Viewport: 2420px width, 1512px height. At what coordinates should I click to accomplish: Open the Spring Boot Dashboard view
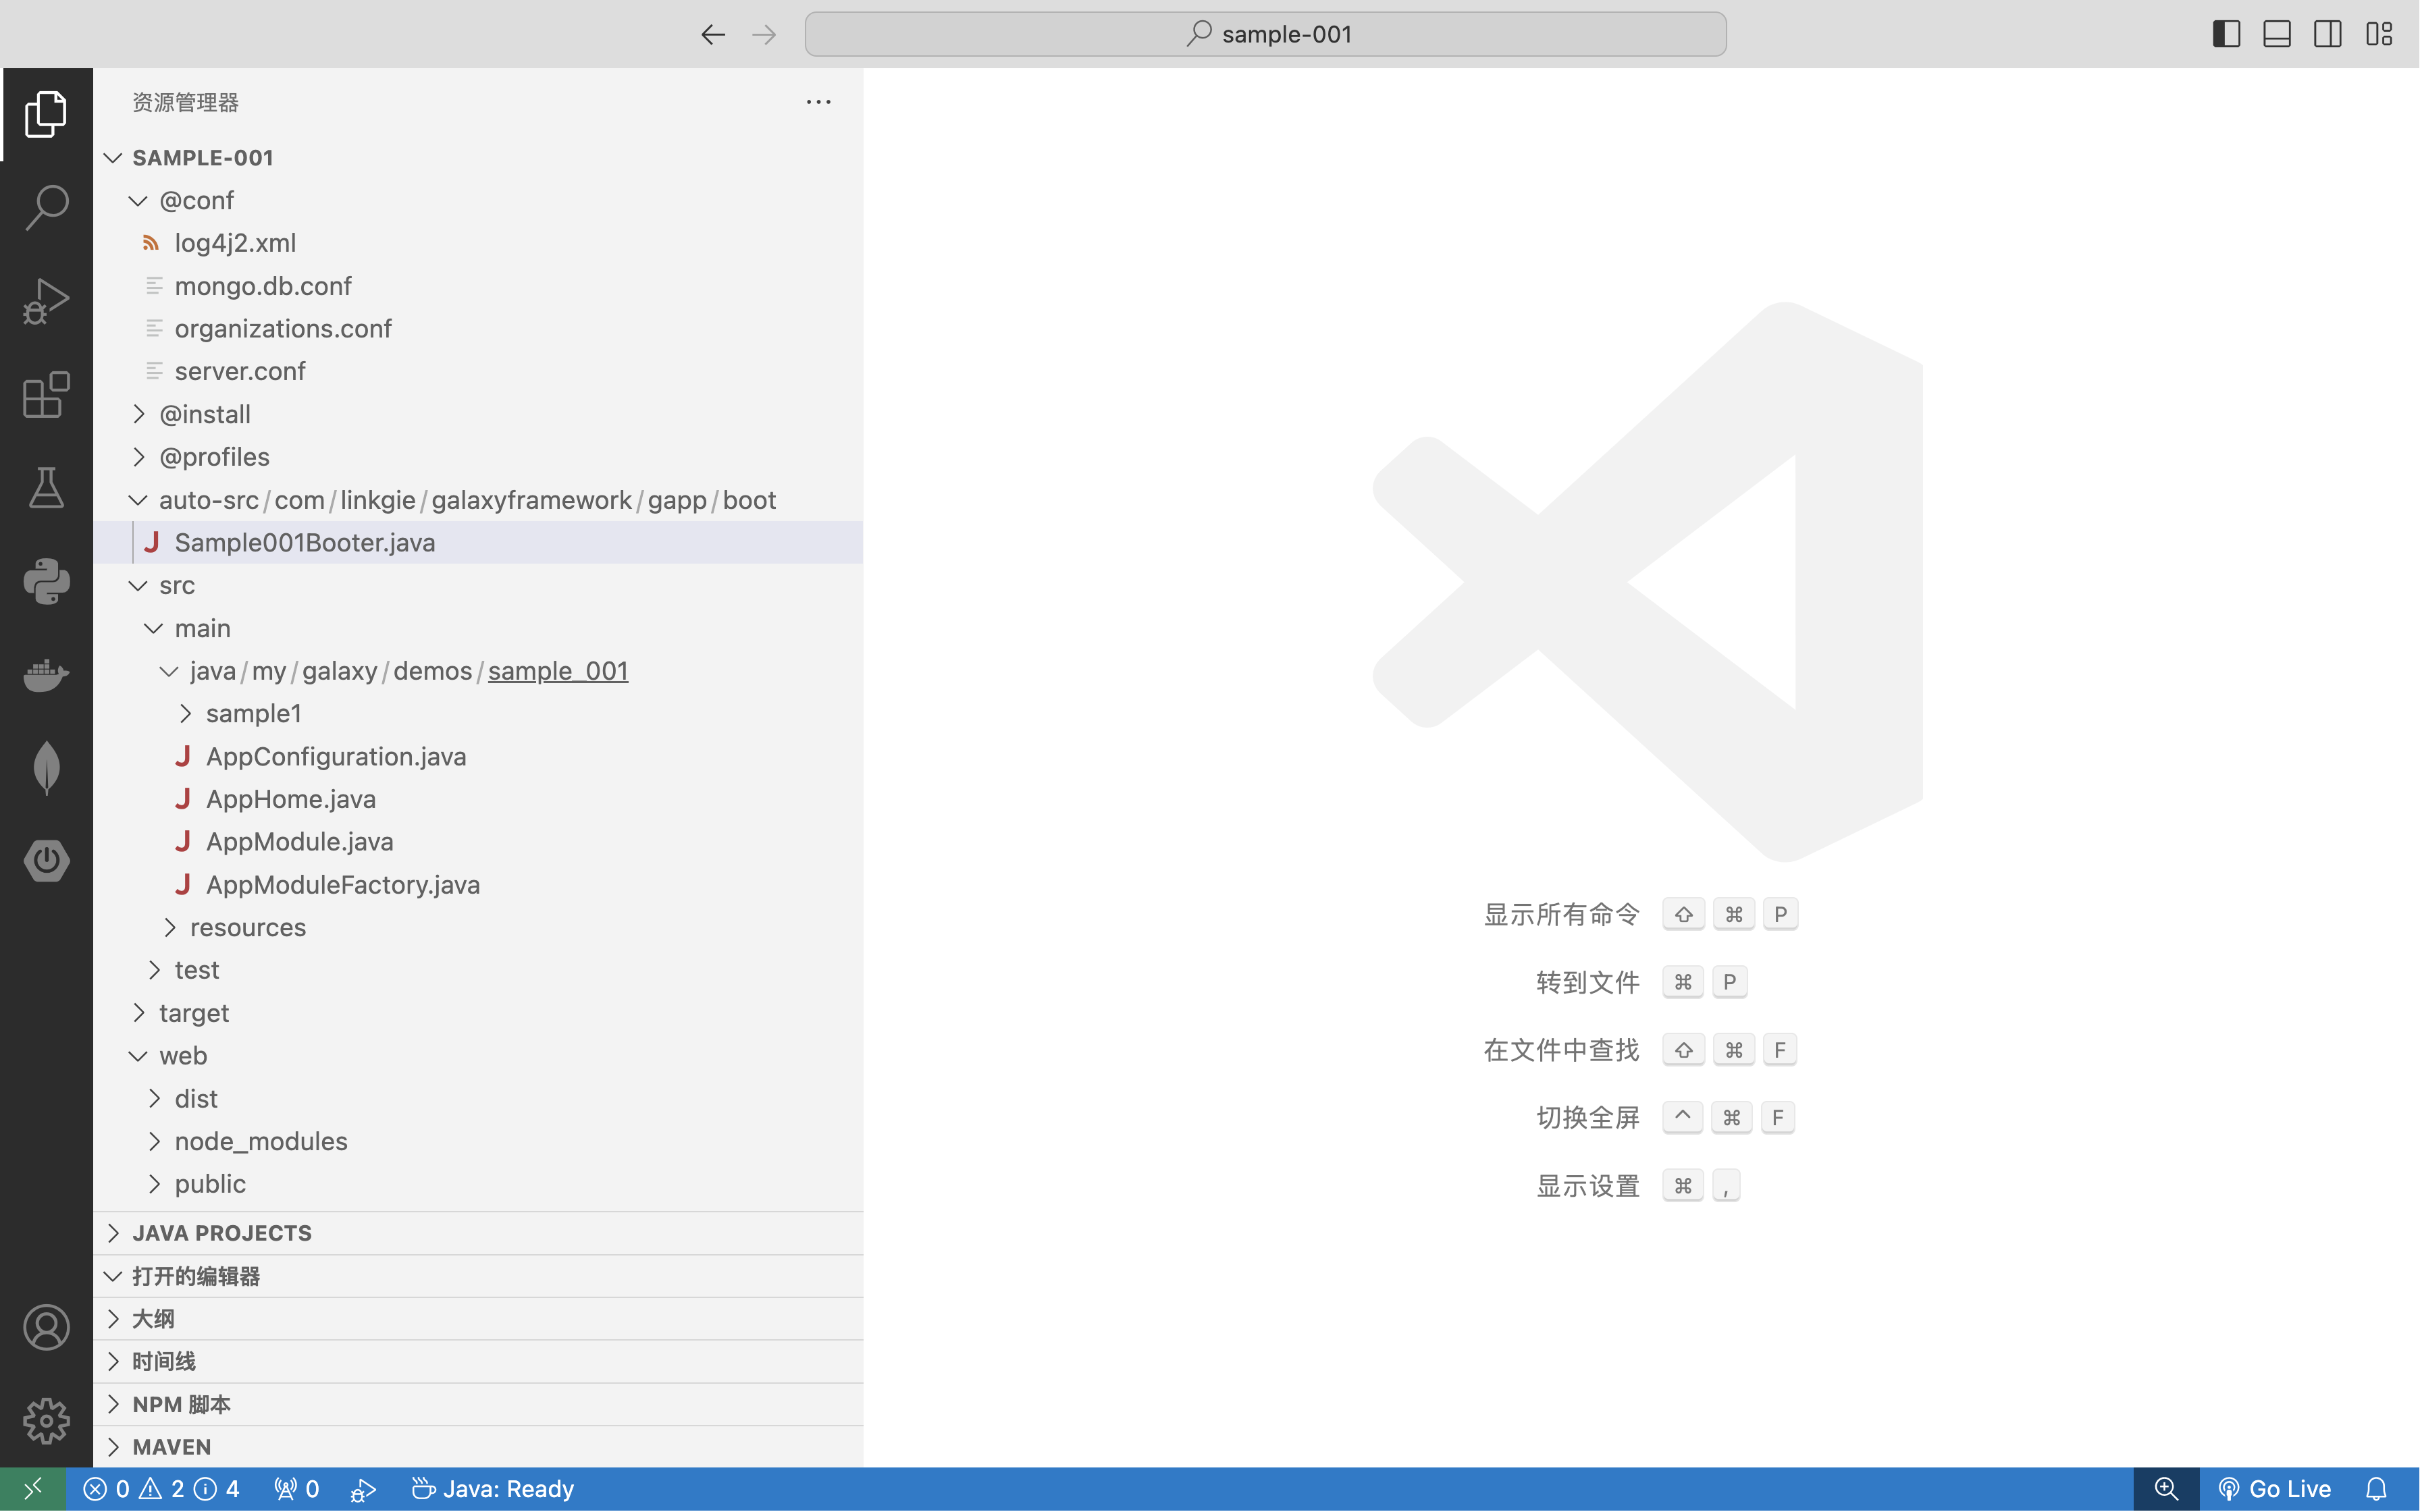point(46,861)
